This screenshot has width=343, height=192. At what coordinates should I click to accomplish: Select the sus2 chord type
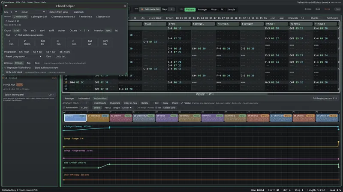point(33,30)
